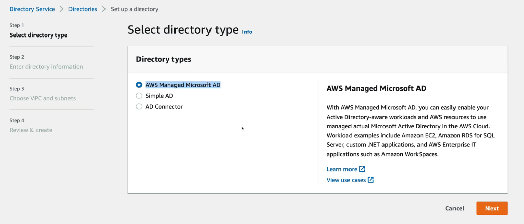Click the Directory types panel header
The image size is (524, 224).
[x=318, y=59]
